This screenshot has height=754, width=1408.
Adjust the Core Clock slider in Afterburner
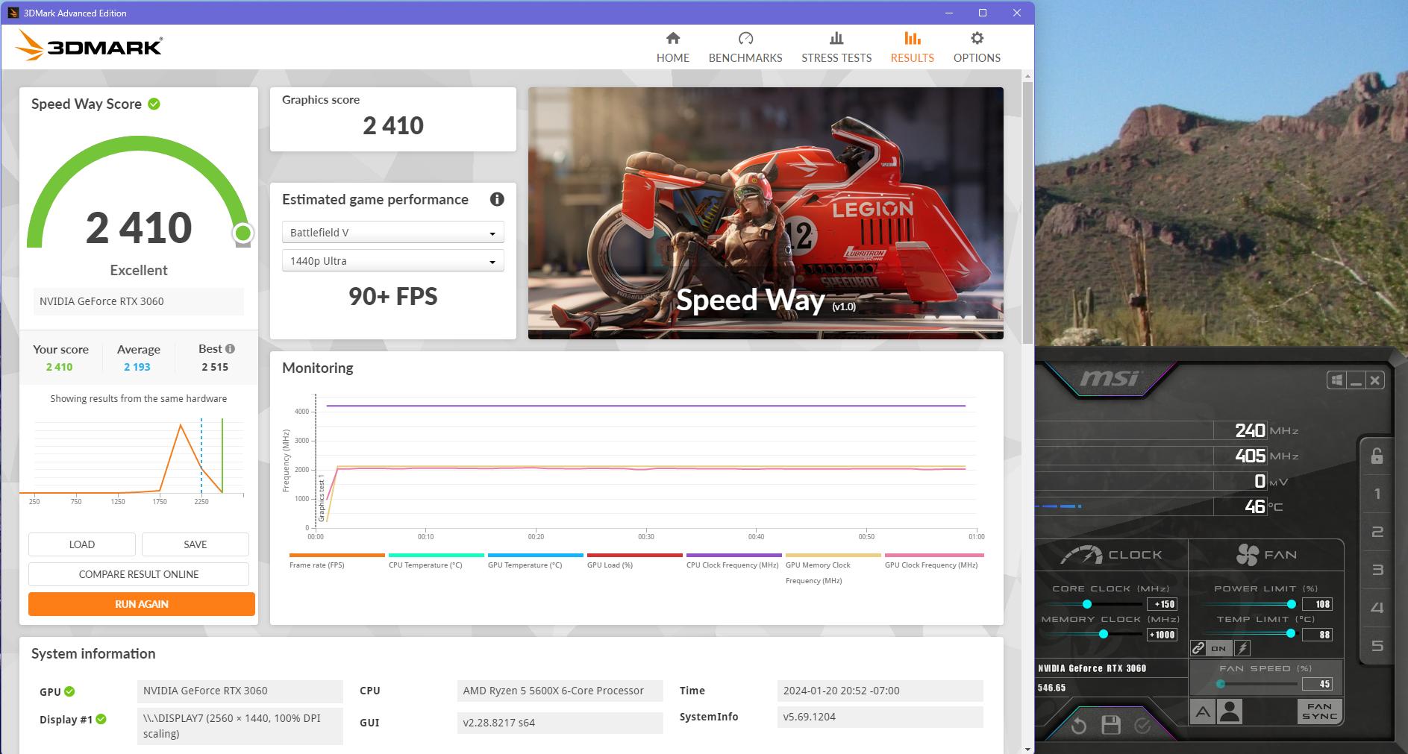pyautogui.click(x=1087, y=604)
